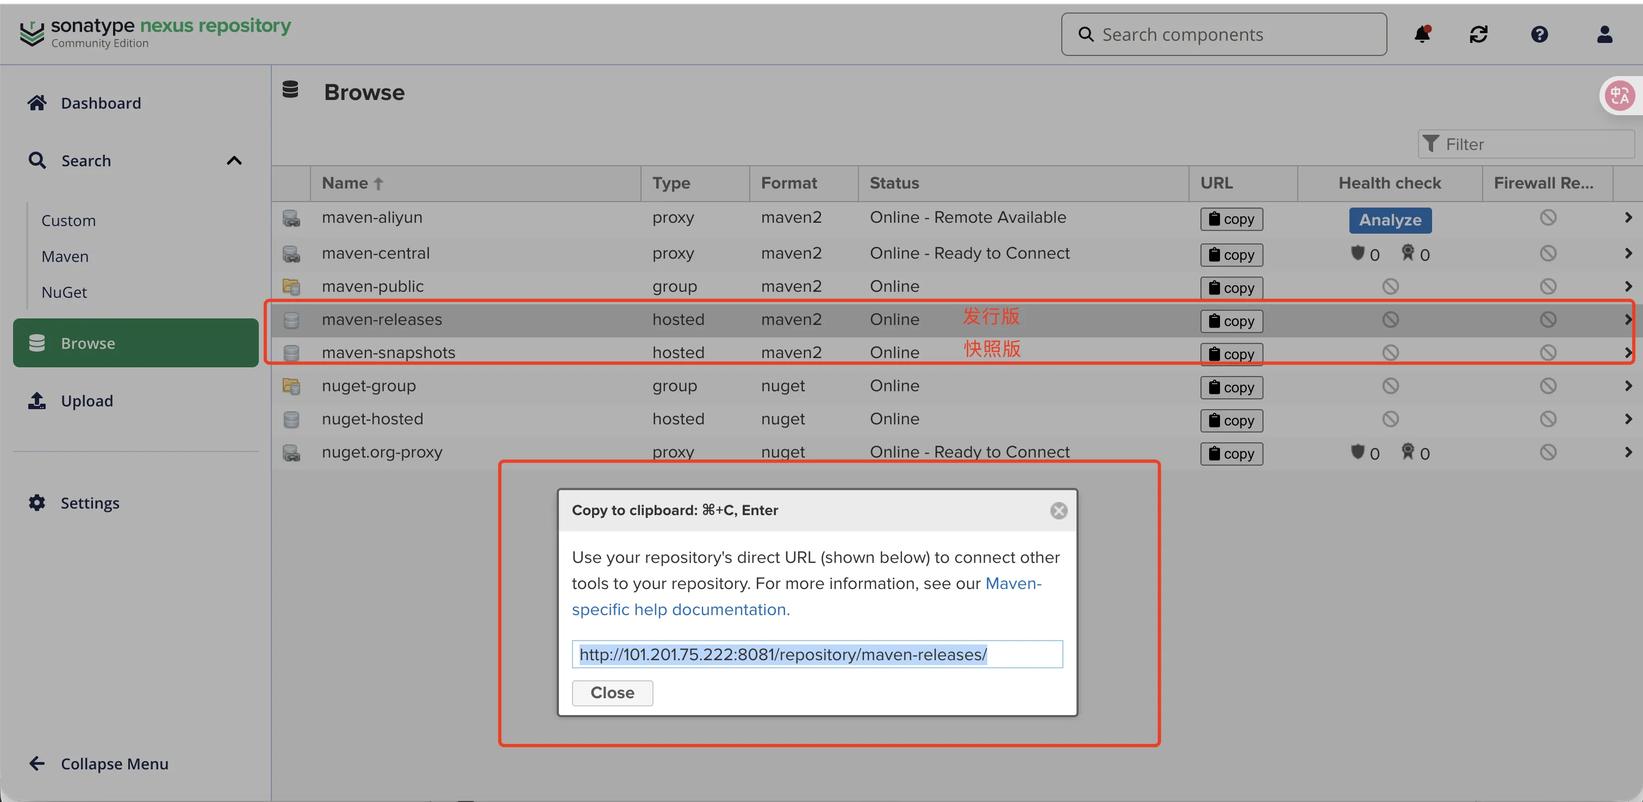Screen dimensions: 1643x802
Task: Open the user account icon
Action: tap(1604, 34)
